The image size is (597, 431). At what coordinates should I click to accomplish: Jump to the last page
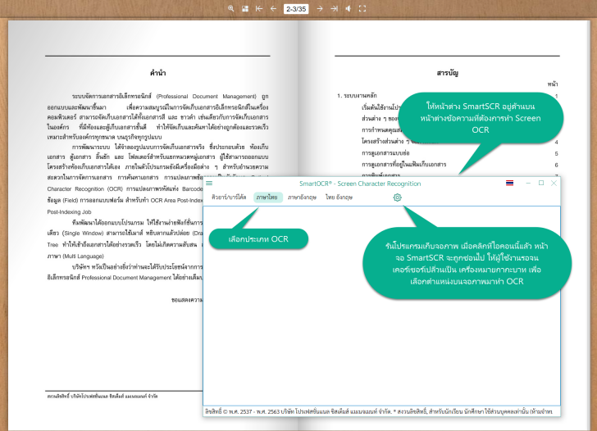(334, 8)
